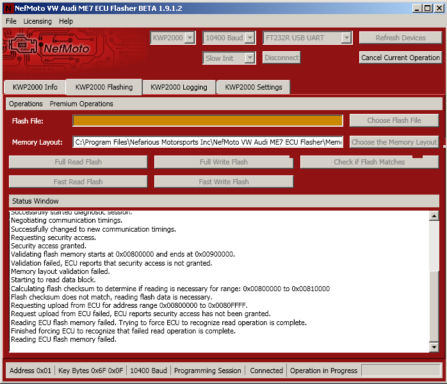447x384 pixels.
Task: Click Fast Write Flash button
Action: pyautogui.click(x=224, y=182)
